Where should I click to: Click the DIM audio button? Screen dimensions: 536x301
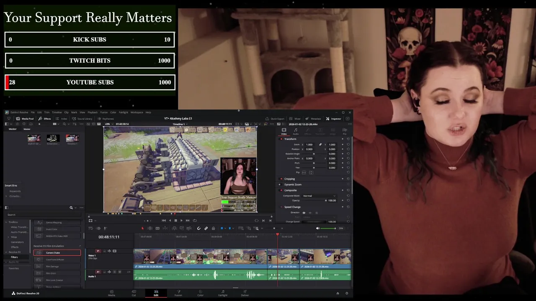[x=341, y=228]
